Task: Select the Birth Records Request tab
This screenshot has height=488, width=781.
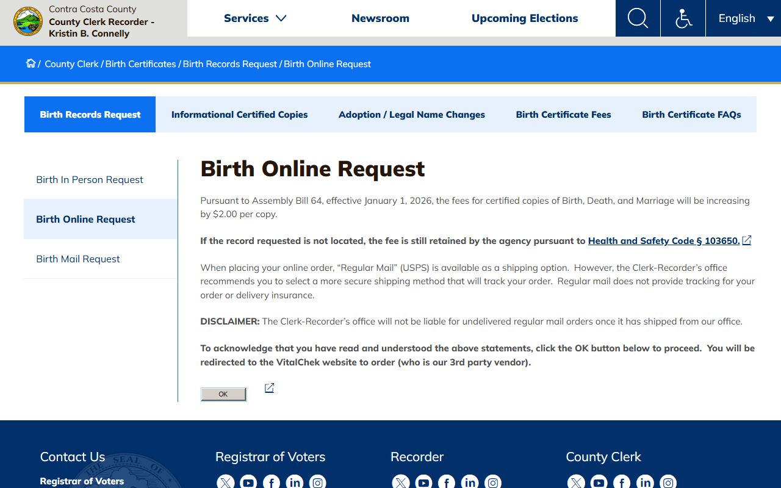Action: (90, 114)
